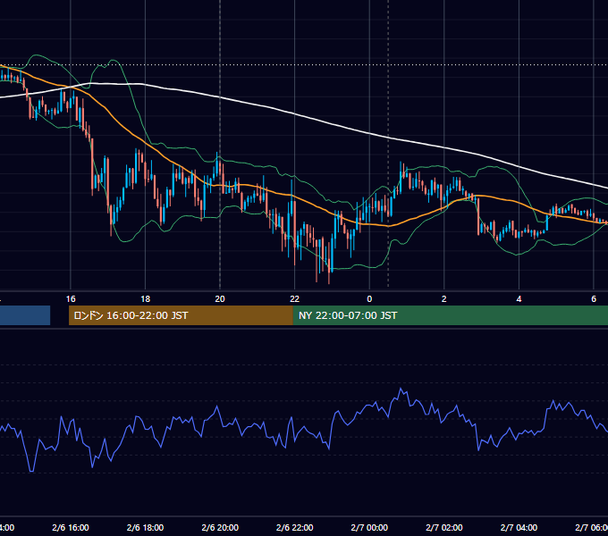Click the upper time axis label 4
The height and width of the screenshot is (536, 608).
coord(519,299)
